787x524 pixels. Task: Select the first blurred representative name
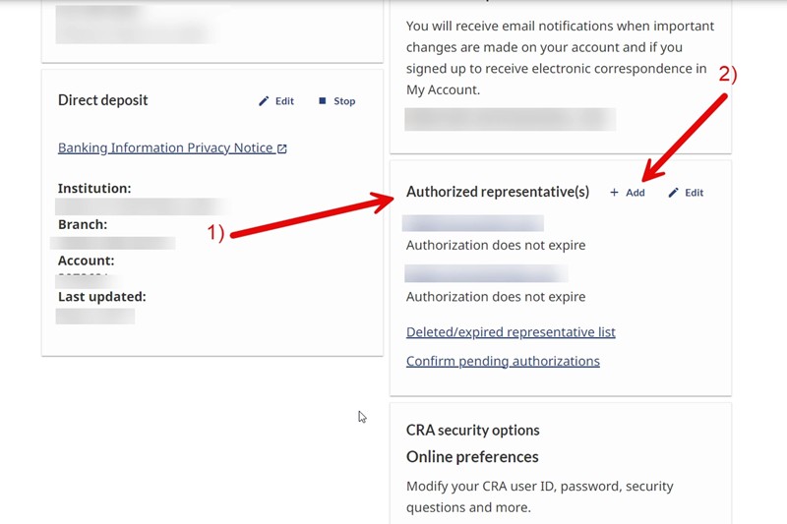click(474, 223)
